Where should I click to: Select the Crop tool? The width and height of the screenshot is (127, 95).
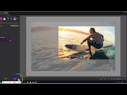tap(18, 18)
